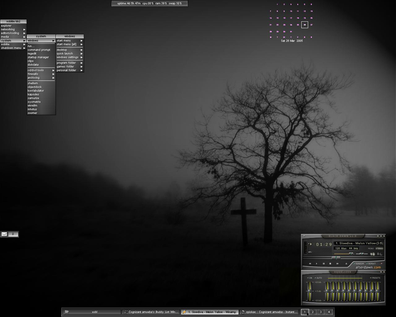Image resolution: width=396 pixels, height=317 pixels.
Task: Switch to workspace 3 button
Action: 321,312
